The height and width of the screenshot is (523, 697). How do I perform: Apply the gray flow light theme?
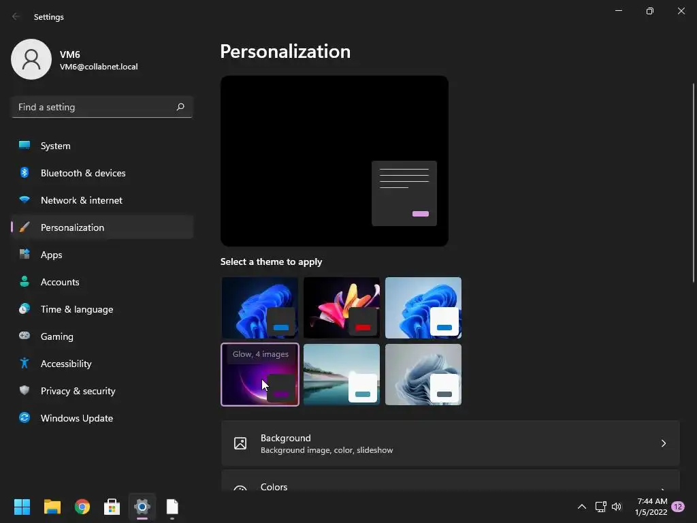(423, 375)
